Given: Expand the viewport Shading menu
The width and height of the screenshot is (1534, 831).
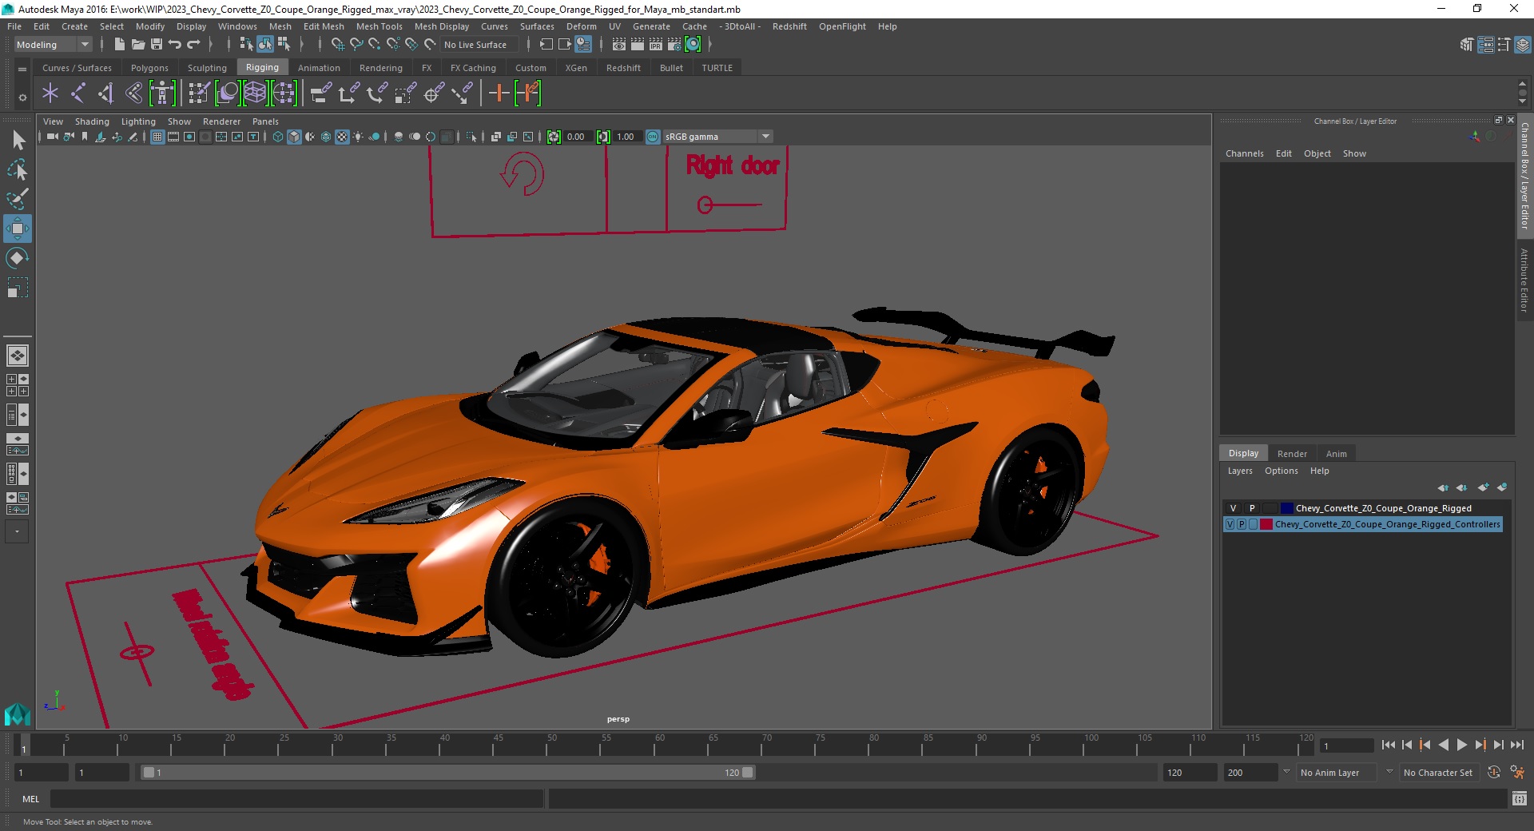Looking at the screenshot, I should click(92, 121).
